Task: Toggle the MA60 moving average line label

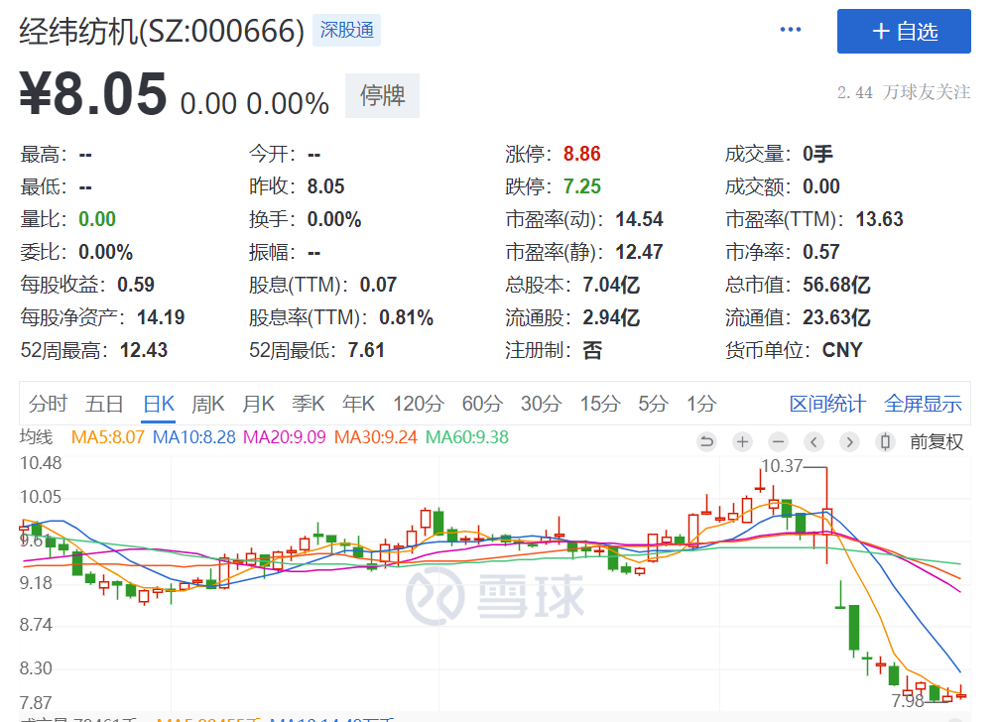Action: pos(466,437)
